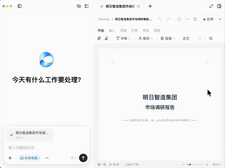Image resolution: width=225 pixels, height=168 pixels.
Task: Click the undo arrow icon
Action: (160, 19)
